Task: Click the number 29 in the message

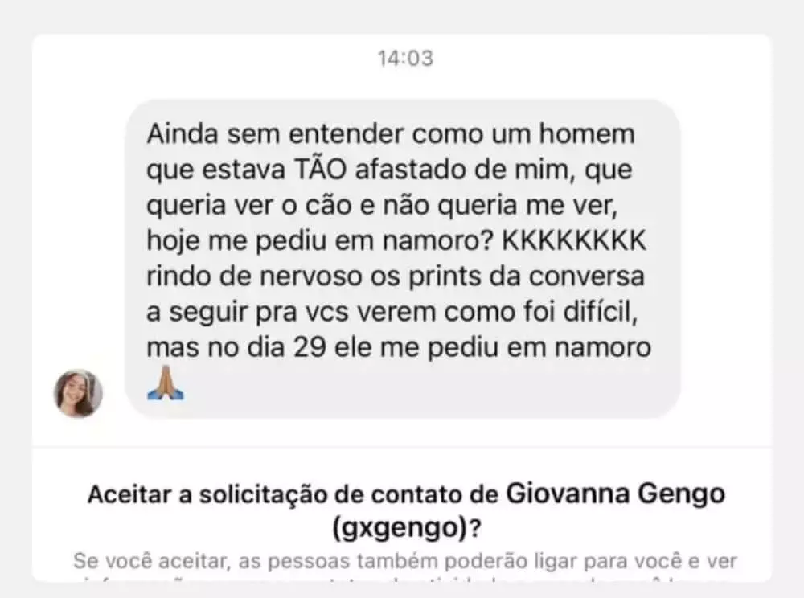Action: click(310, 347)
